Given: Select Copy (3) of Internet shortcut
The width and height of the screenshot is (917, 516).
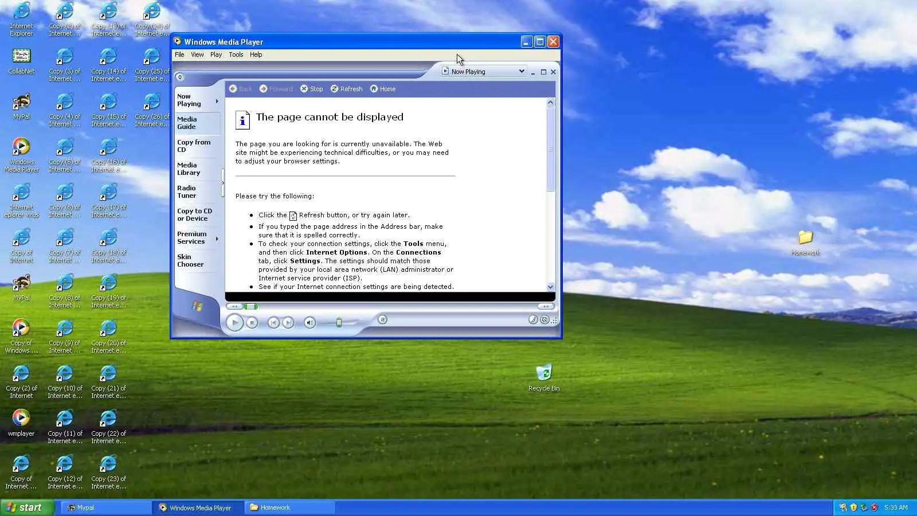Looking at the screenshot, I should 65,65.
